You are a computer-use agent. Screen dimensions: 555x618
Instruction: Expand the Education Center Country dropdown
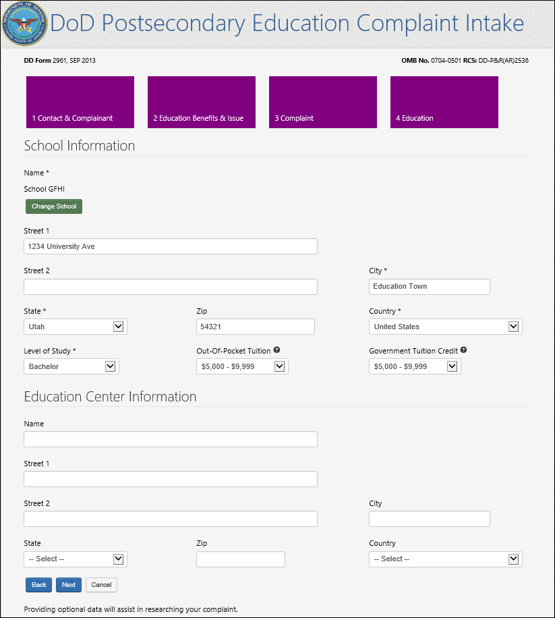coord(445,559)
